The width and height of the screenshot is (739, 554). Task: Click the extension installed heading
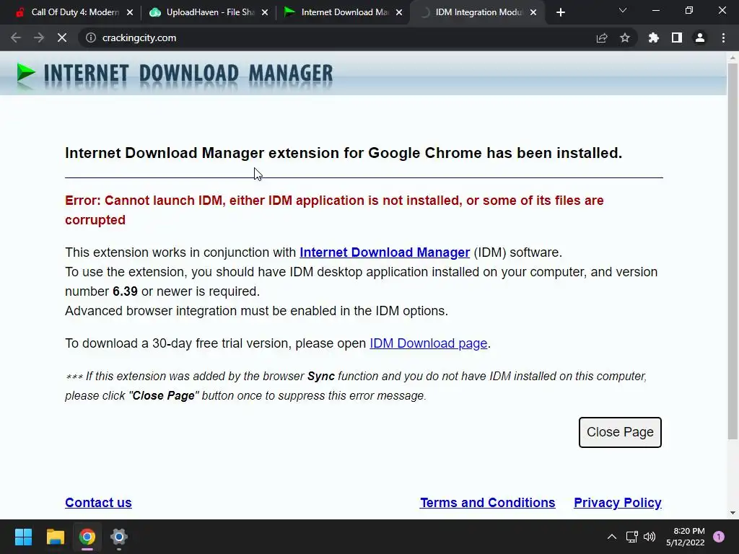[x=344, y=153]
